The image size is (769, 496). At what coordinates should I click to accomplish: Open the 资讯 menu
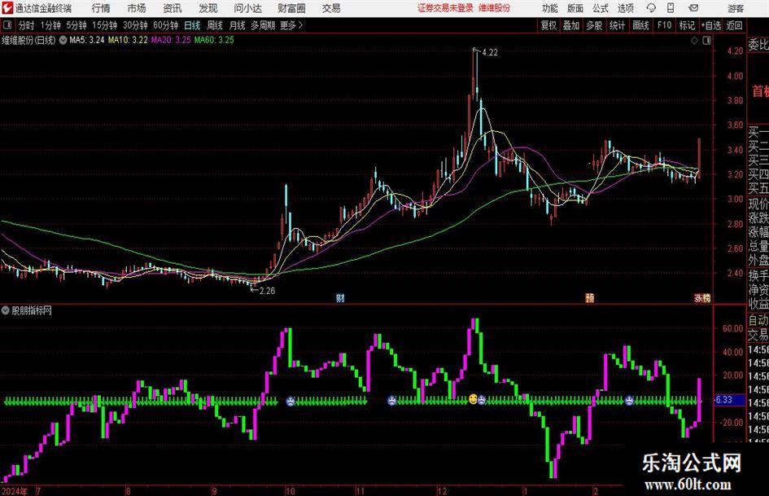click(173, 8)
